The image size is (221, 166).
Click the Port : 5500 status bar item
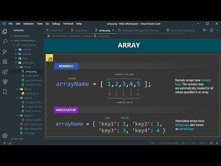(x=189, y=143)
